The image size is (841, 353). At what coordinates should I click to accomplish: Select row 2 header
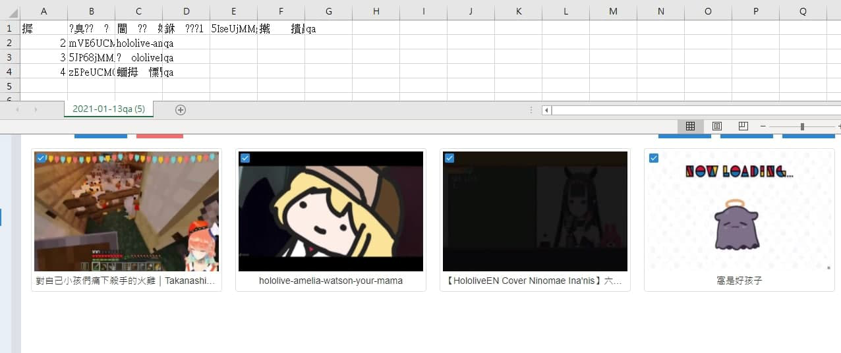click(x=9, y=43)
